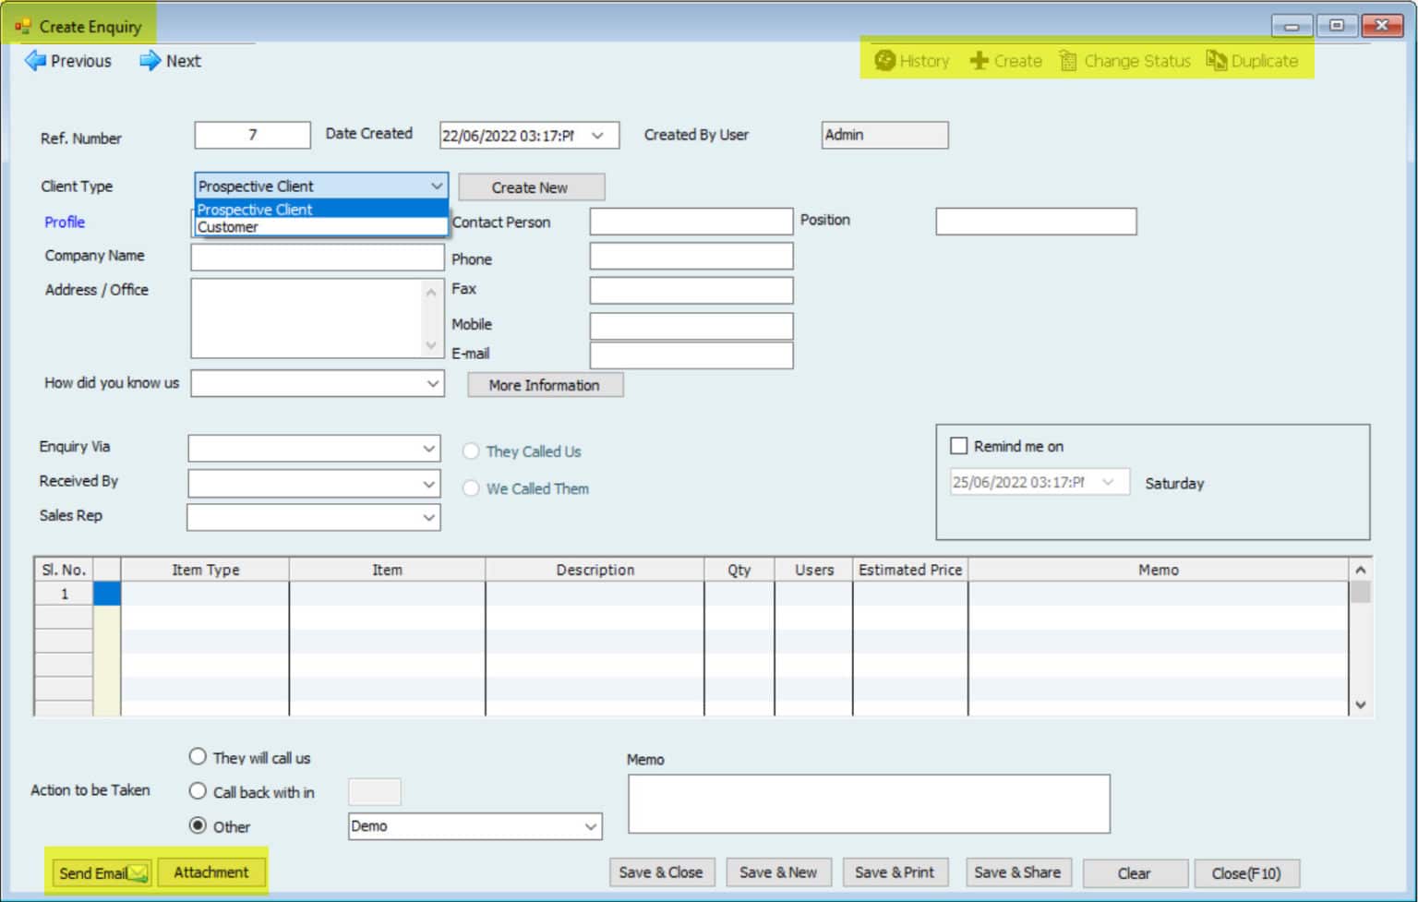Choose the Call back with in option

198,791
